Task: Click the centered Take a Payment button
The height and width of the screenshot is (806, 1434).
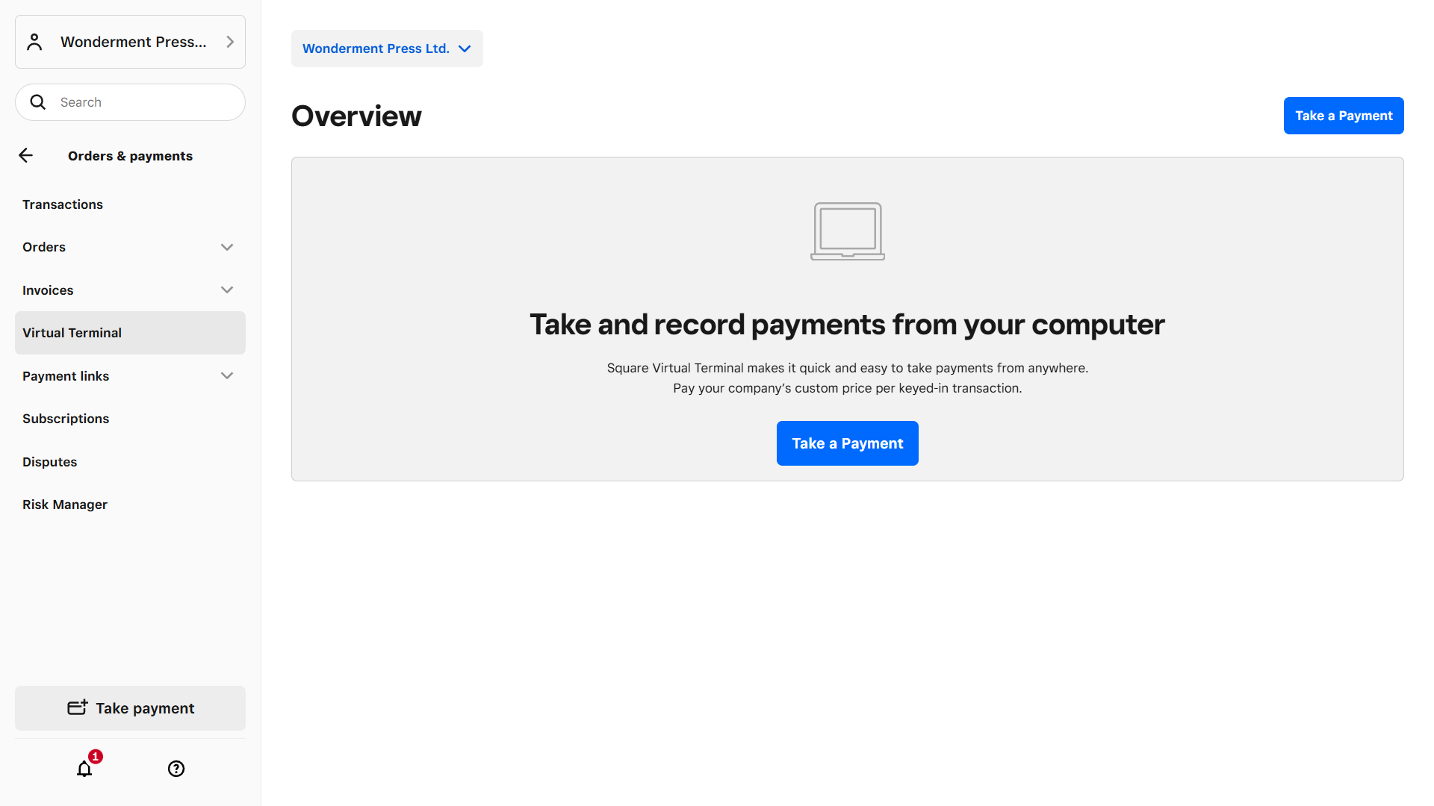Action: click(x=847, y=443)
